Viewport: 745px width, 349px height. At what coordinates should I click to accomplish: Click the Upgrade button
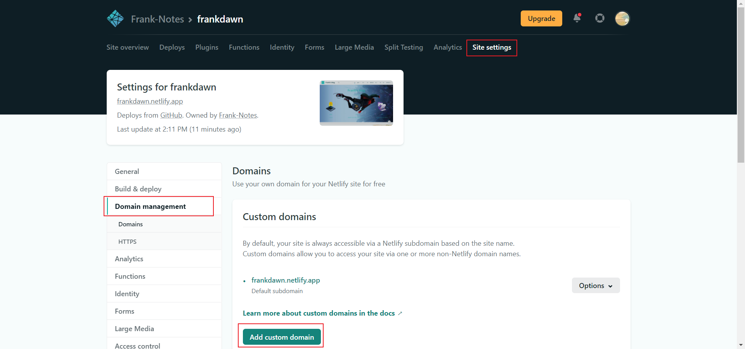[x=541, y=18]
